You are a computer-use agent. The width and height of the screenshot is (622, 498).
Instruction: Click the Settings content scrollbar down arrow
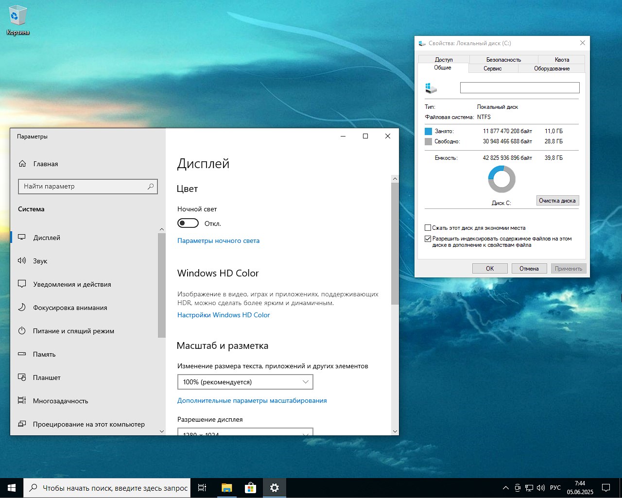(395, 431)
